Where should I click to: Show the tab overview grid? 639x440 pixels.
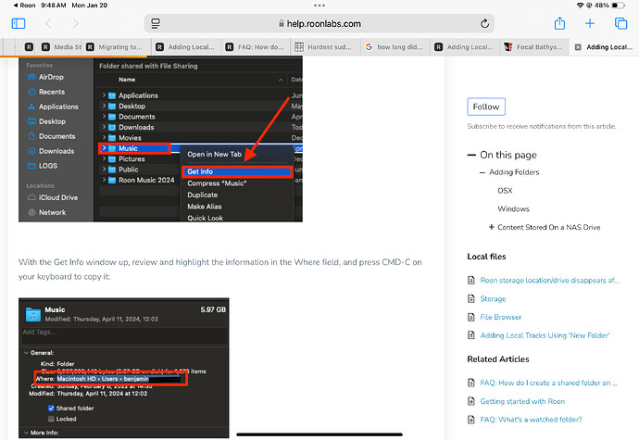620,24
